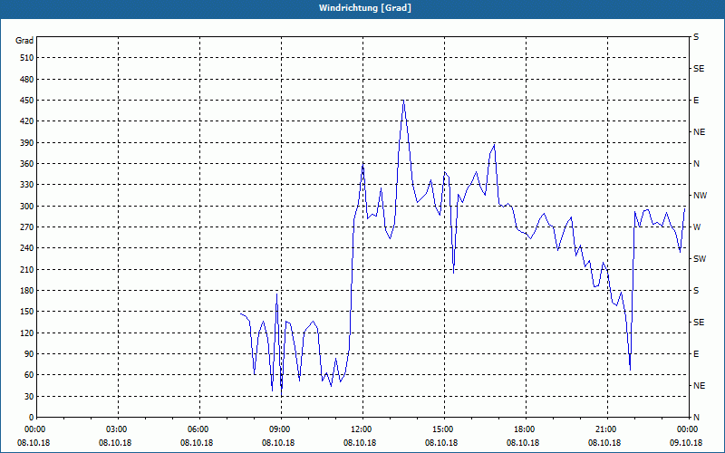Click the 03:00 time axis label
Viewport: 725px width, 453px height.
coord(117,429)
